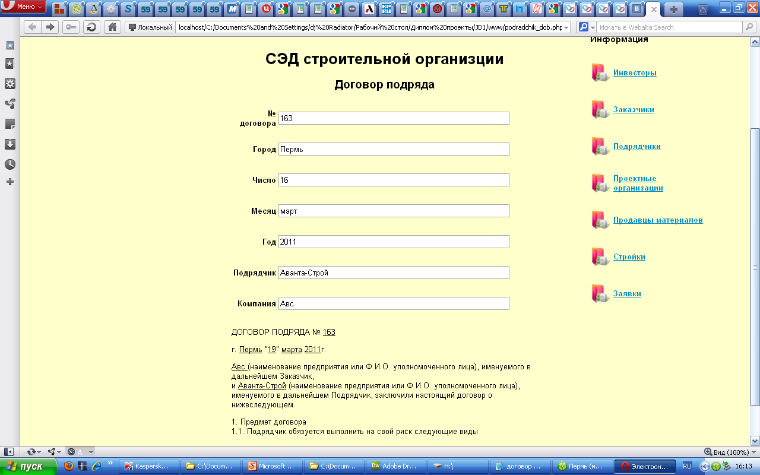Open the search engine selector dropdown

click(x=586, y=27)
